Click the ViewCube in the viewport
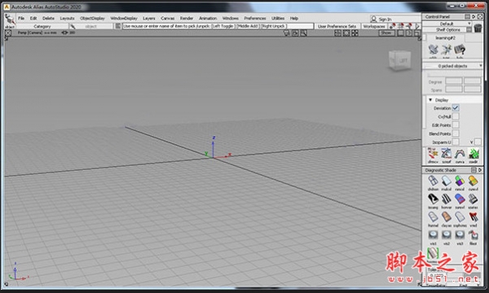Viewport: 489px width, 293px height. pos(400,60)
